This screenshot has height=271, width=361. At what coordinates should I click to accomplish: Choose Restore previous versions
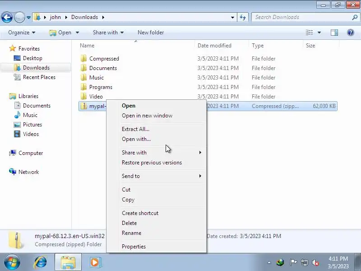pyautogui.click(x=152, y=163)
